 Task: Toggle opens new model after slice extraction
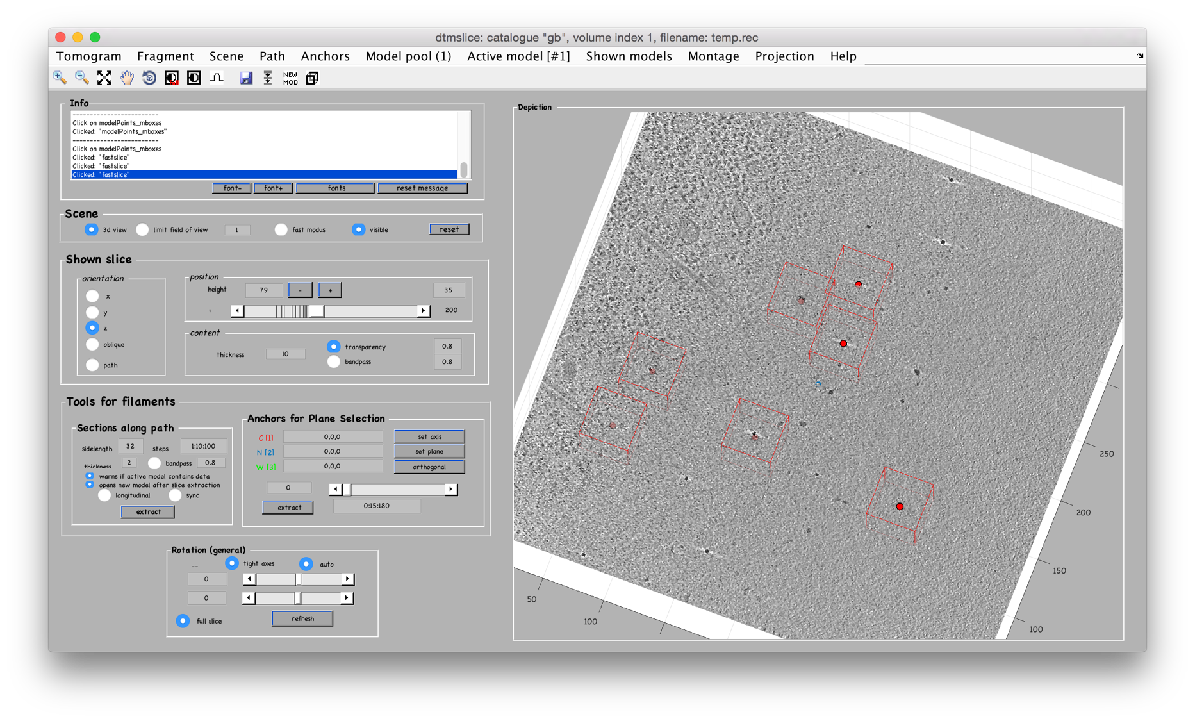90,485
